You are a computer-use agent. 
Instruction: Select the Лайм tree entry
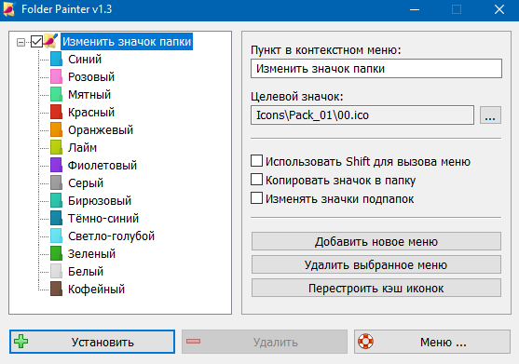pyautogui.click(x=82, y=147)
